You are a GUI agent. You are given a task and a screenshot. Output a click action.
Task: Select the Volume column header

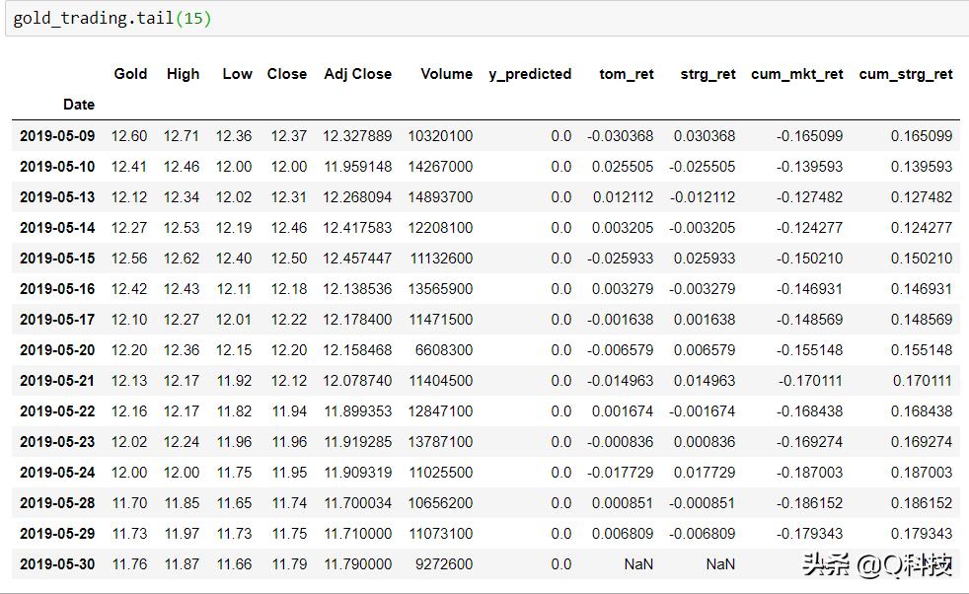[x=446, y=74]
